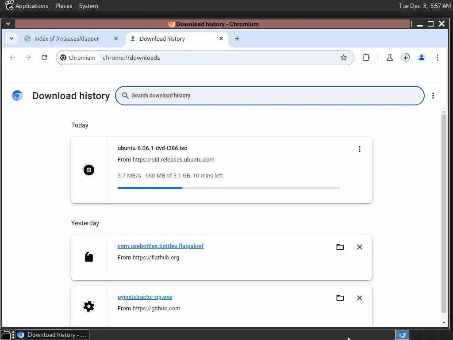Click the page vertical scrollbar thumb
This screenshot has height=340, width=453.
(443, 214)
